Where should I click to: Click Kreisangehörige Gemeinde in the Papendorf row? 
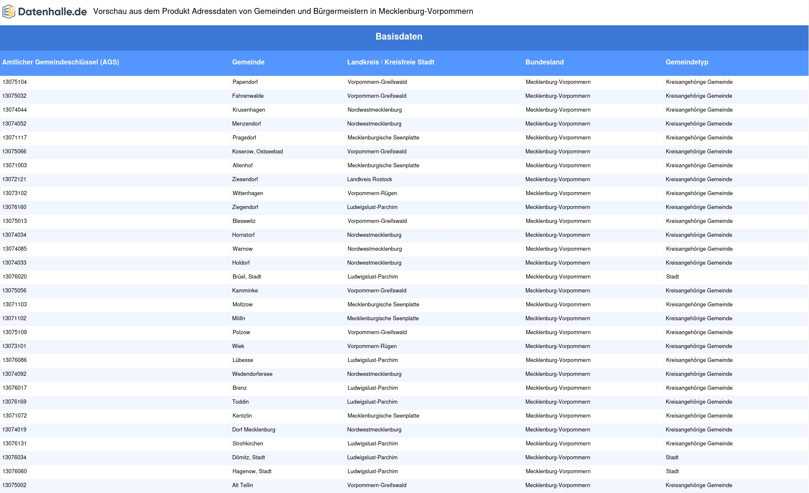[x=699, y=82]
